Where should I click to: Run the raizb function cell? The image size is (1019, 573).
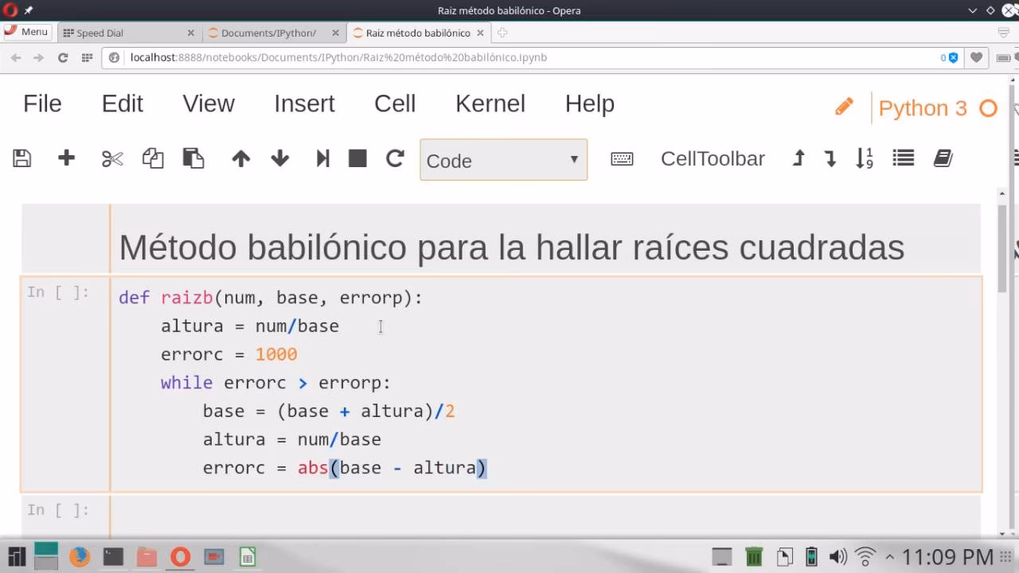322,158
